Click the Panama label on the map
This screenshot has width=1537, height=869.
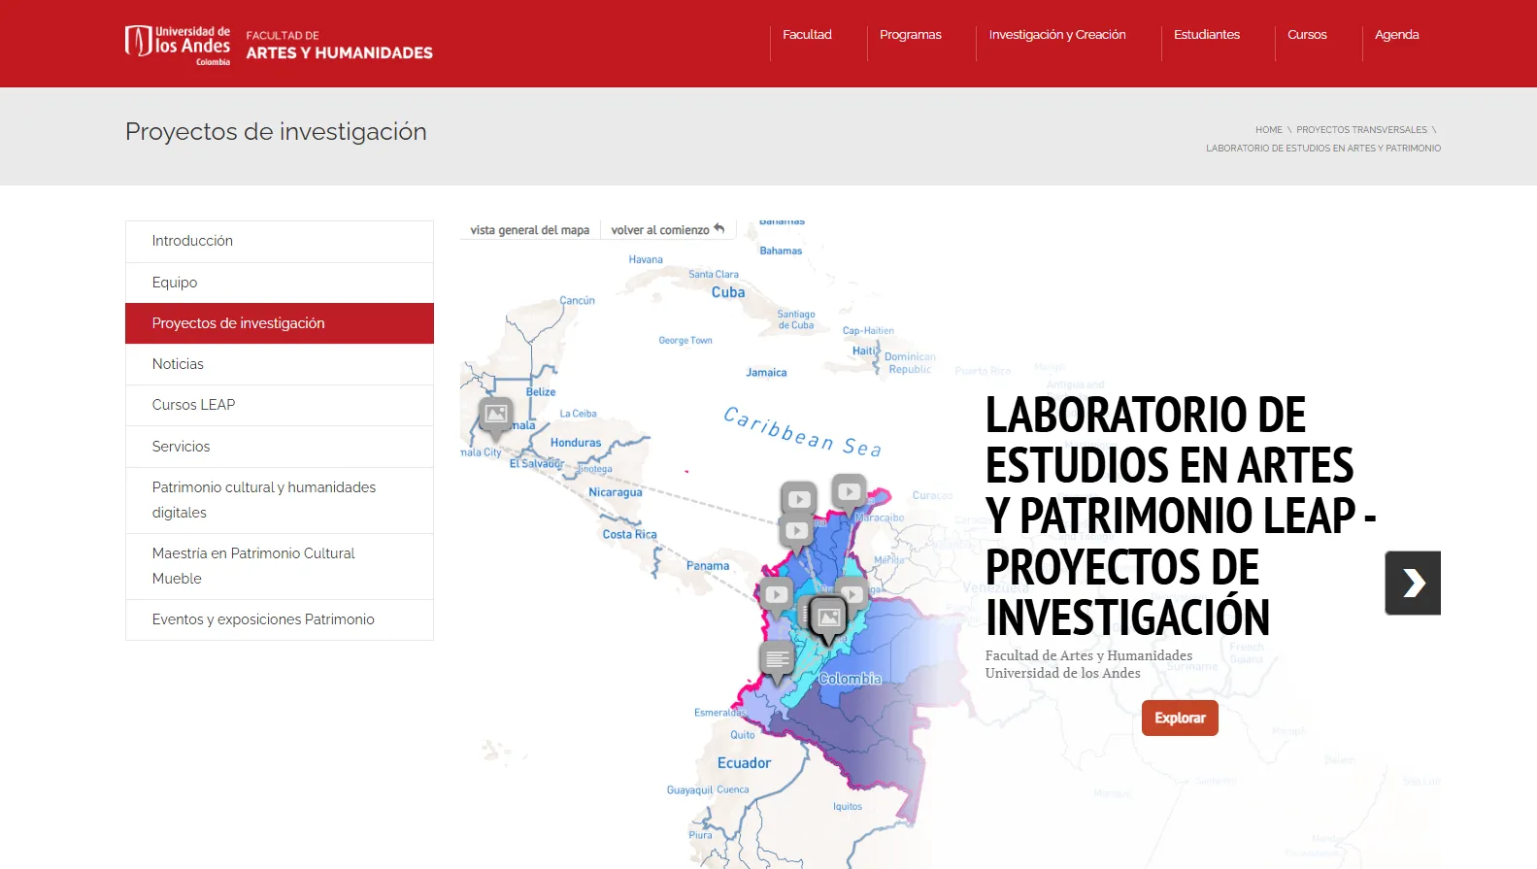tap(708, 566)
